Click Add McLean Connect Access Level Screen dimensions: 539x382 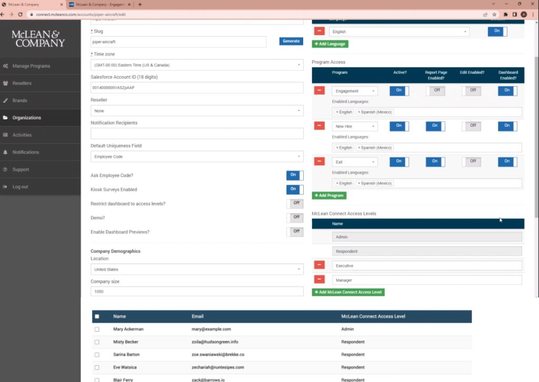(x=348, y=292)
